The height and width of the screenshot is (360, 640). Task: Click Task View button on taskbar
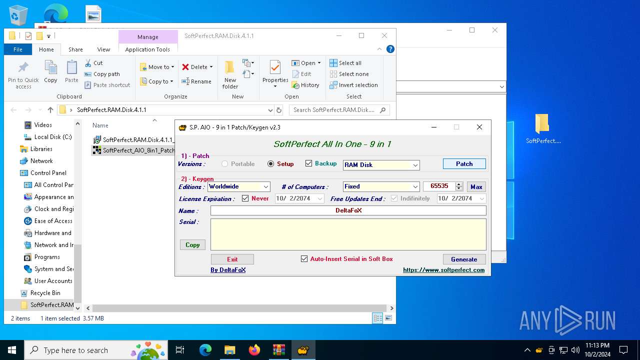coord(180,350)
